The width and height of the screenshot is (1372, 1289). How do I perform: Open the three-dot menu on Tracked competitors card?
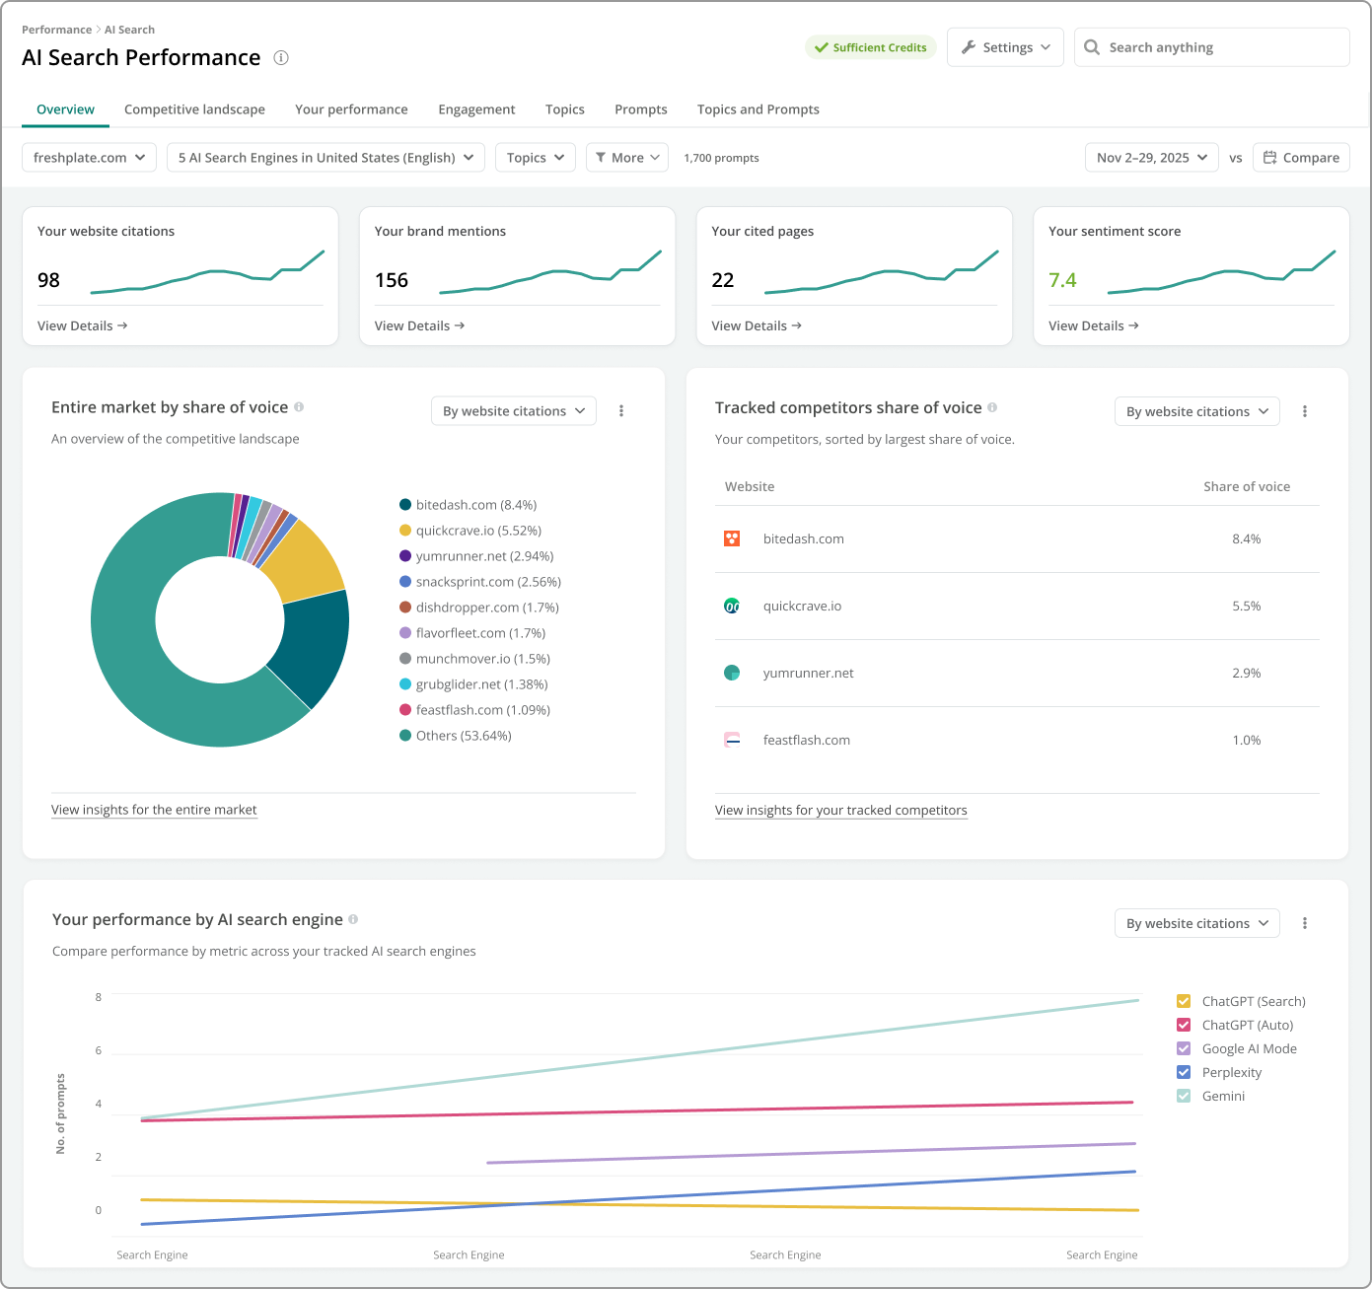[1305, 411]
